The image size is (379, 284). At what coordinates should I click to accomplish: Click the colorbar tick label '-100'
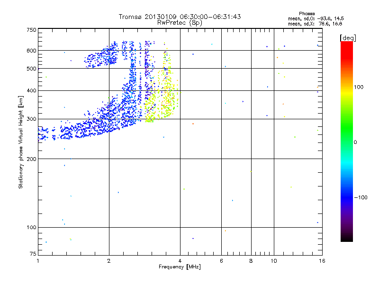click(361, 197)
